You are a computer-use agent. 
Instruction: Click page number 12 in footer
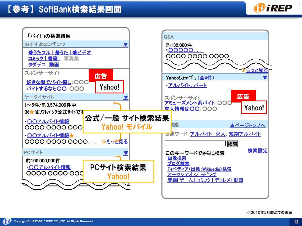click(x=296, y=222)
